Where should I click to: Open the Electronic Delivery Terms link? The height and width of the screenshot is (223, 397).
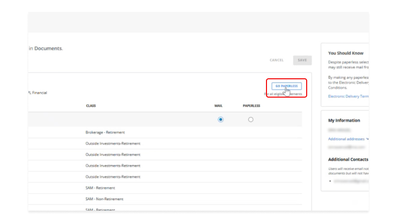pyautogui.click(x=348, y=96)
